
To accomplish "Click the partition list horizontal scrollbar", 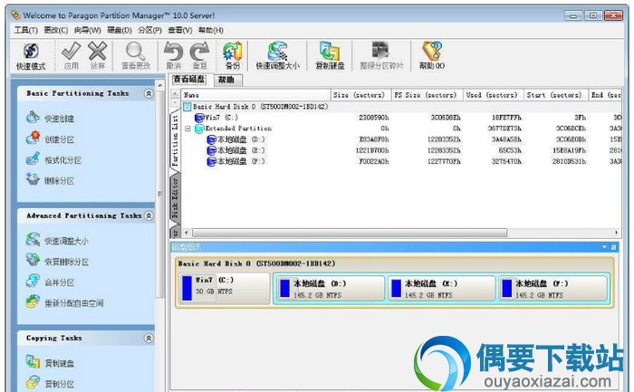I will click(350, 233).
